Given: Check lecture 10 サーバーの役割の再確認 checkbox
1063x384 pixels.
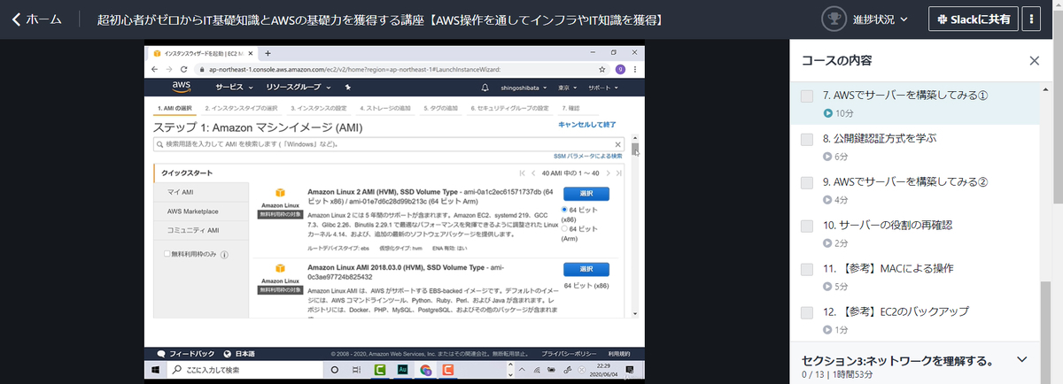Looking at the screenshot, I should coord(807,226).
